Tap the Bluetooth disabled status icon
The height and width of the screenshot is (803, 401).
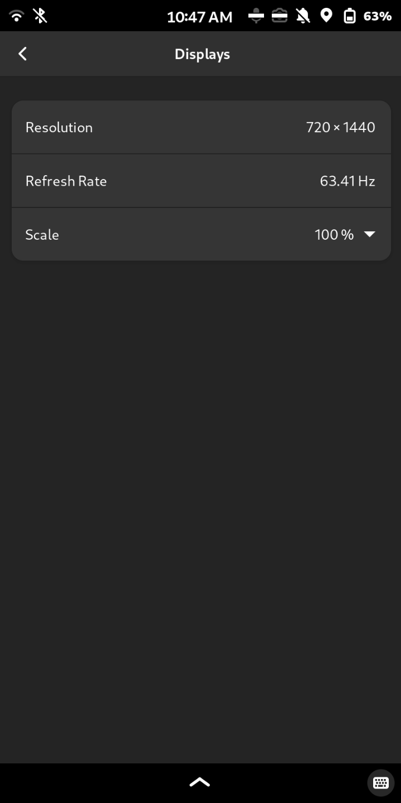click(x=40, y=16)
